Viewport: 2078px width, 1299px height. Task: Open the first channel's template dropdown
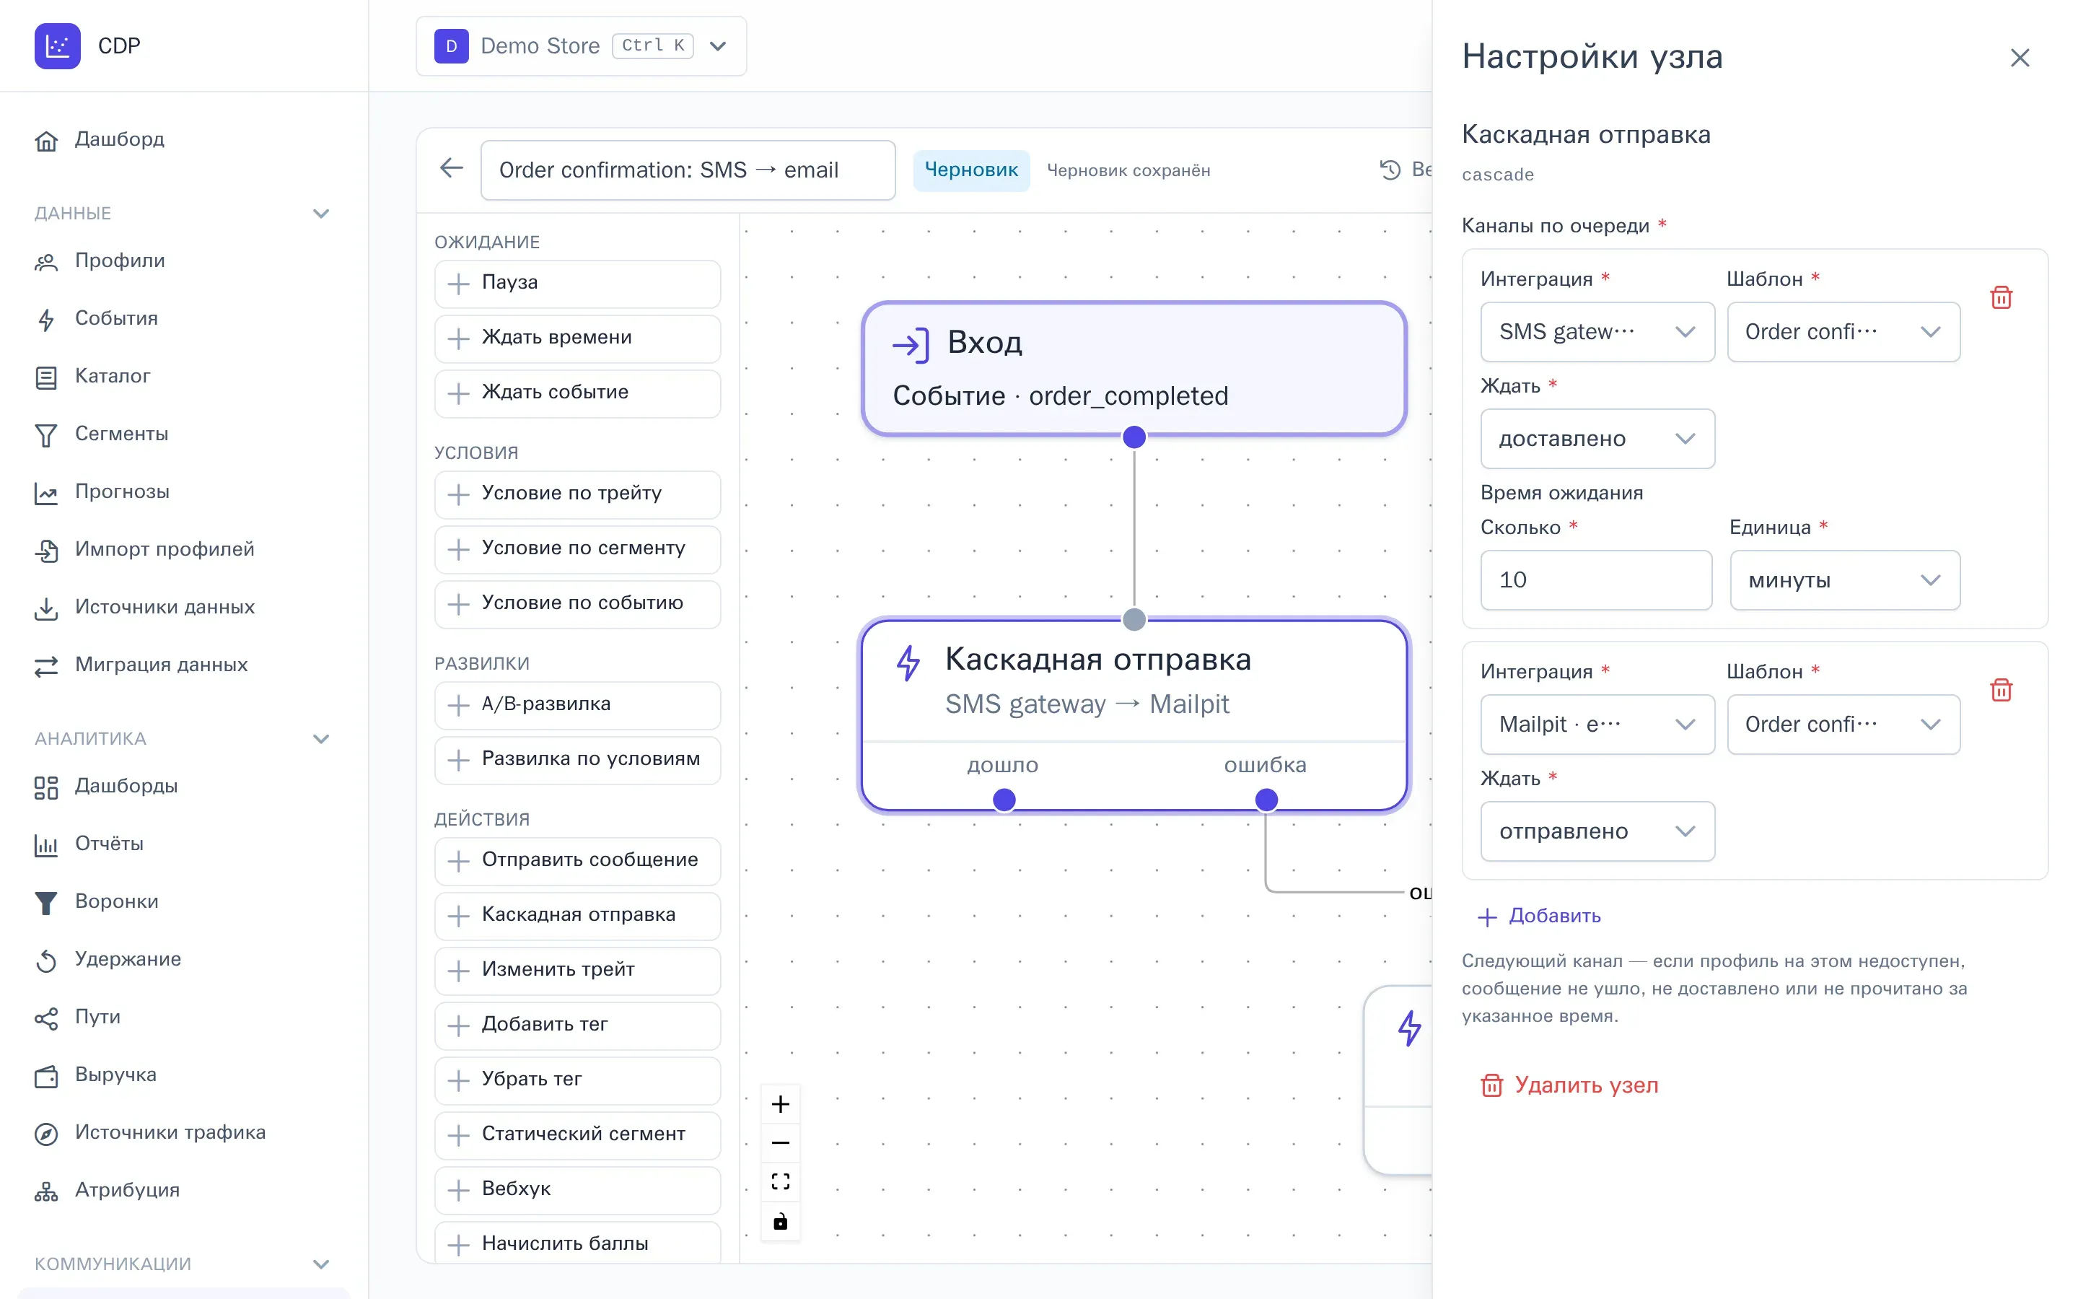(1844, 332)
